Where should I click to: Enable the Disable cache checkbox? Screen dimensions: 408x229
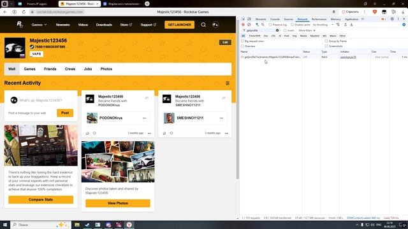(292, 25)
